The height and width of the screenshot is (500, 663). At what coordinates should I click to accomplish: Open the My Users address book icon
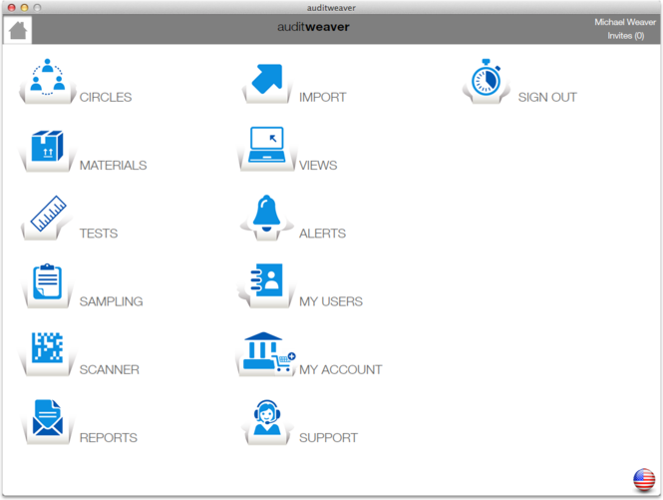(266, 282)
